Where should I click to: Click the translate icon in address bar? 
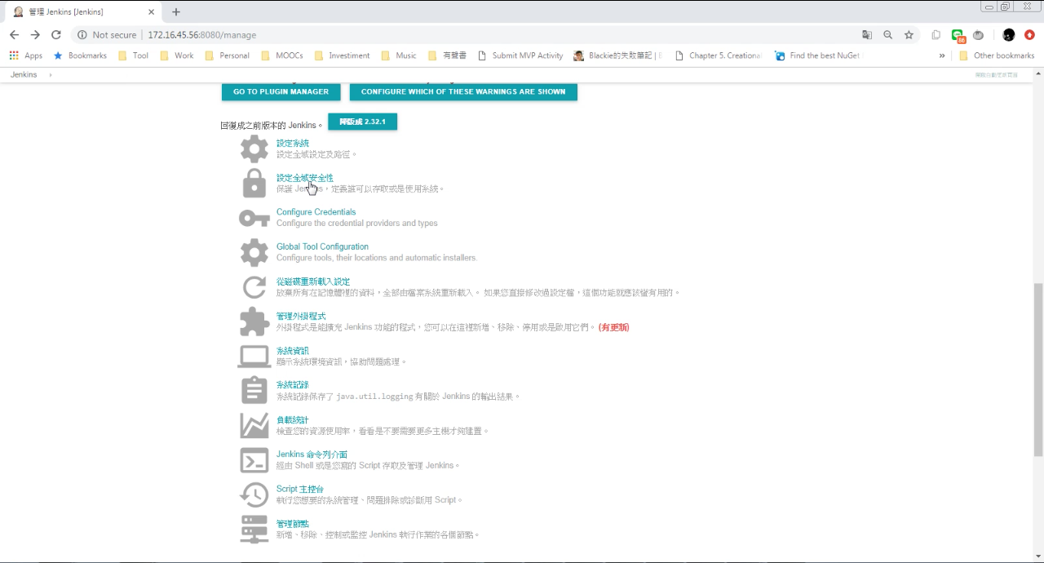click(866, 35)
